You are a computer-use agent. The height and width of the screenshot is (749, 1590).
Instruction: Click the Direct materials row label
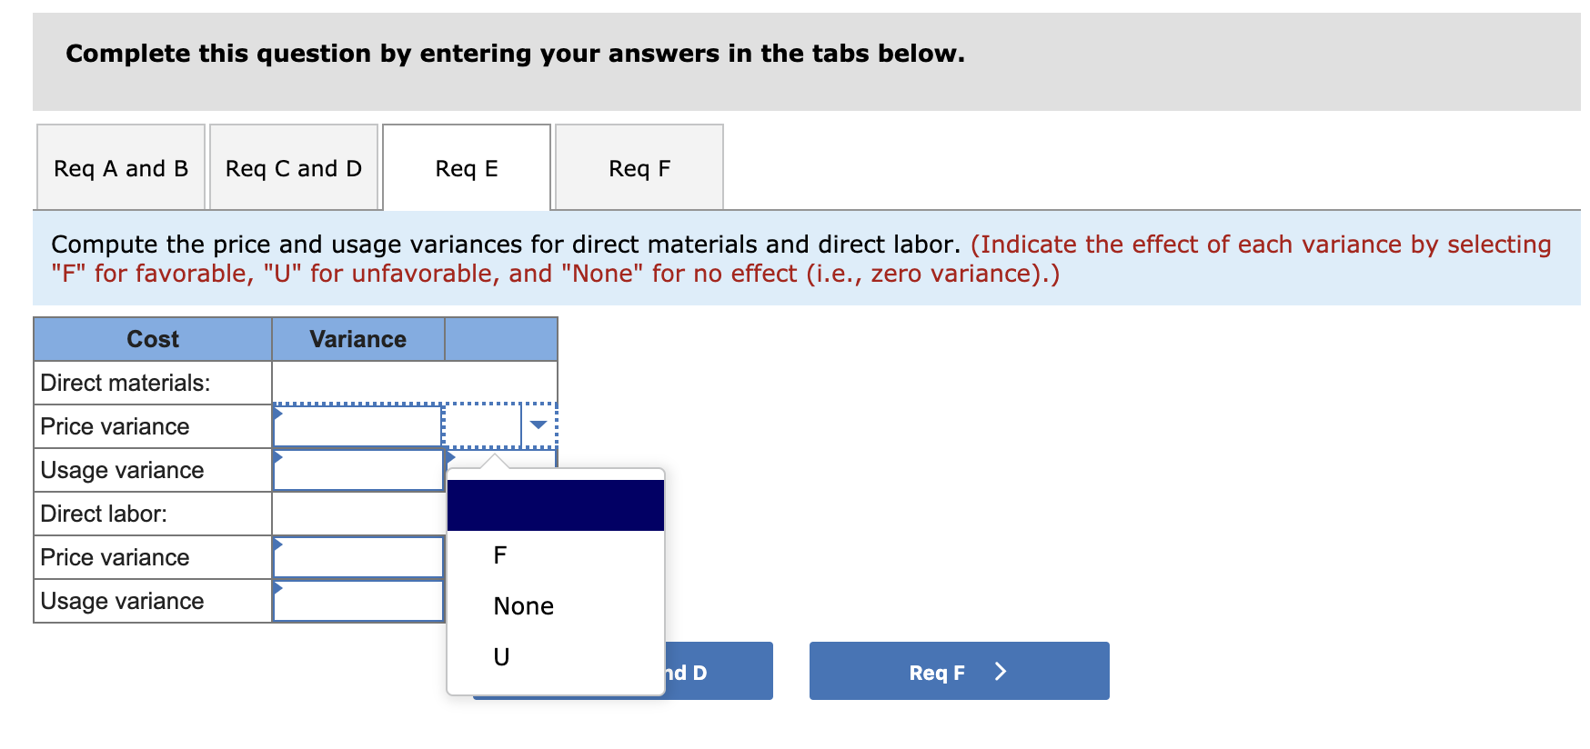pos(126,383)
